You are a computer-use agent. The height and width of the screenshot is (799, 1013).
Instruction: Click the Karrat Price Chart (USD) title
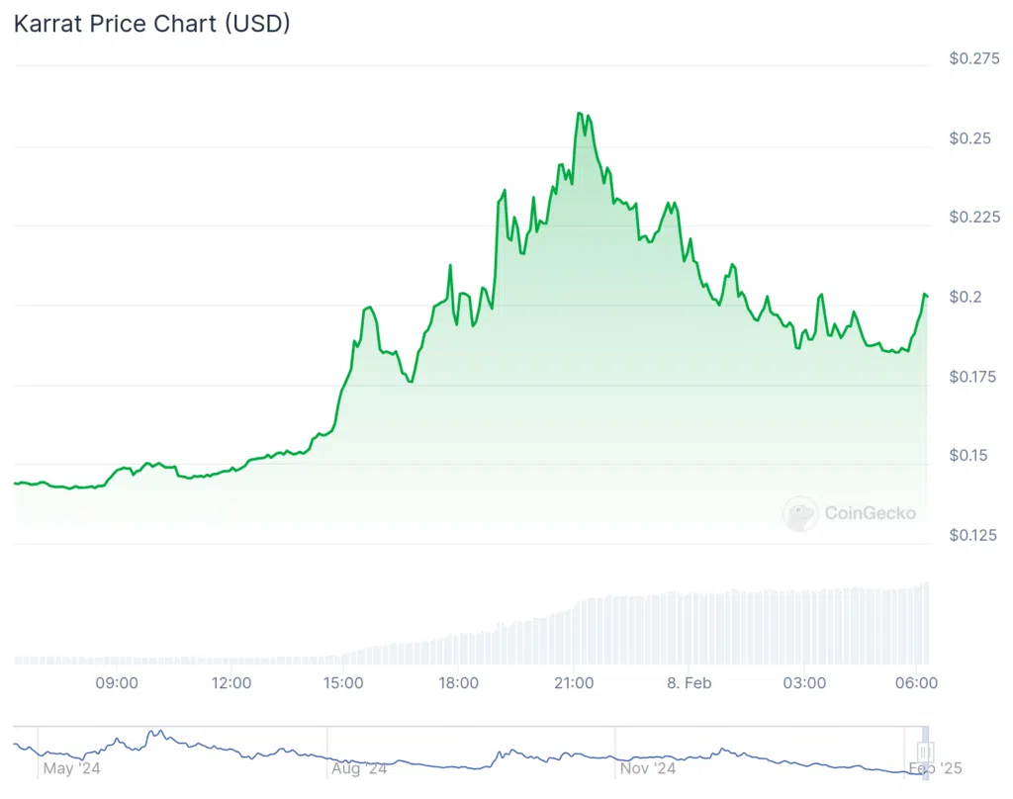point(151,24)
